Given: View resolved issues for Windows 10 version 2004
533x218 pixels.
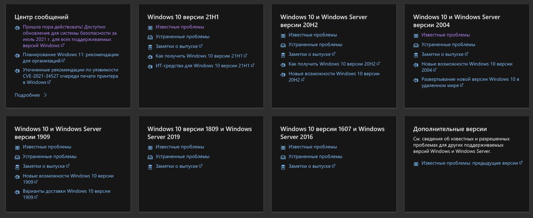Looking at the screenshot, I should pyautogui.click(x=448, y=44).
